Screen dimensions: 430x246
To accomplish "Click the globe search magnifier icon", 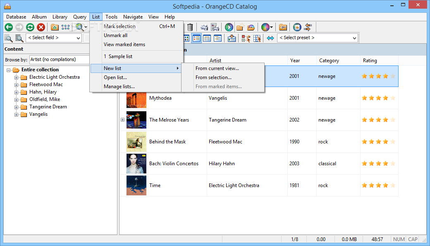I will pyautogui.click(x=79, y=27).
